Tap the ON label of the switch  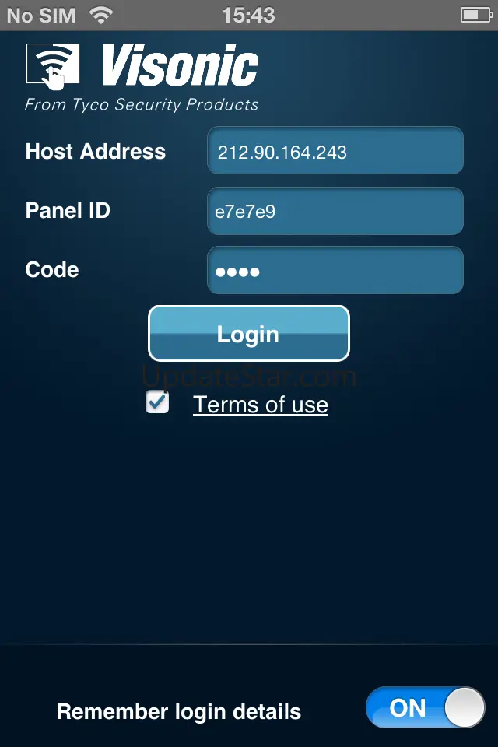tap(408, 708)
